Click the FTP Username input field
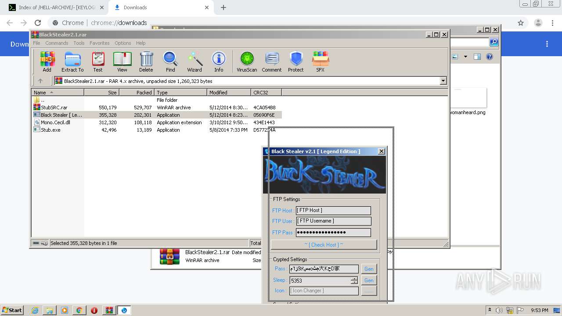The width and height of the screenshot is (562, 316). [333, 221]
